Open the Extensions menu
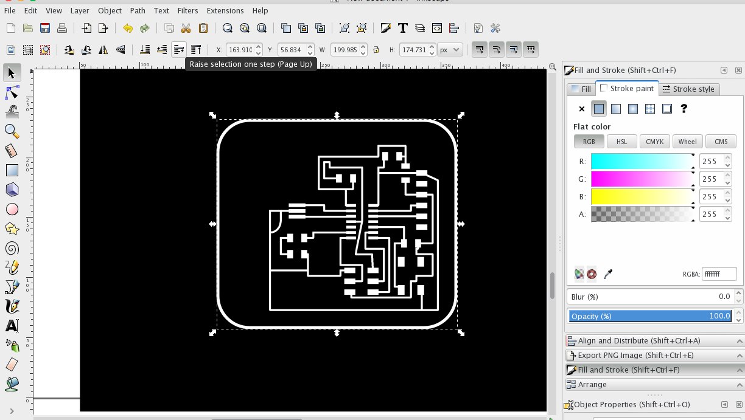 pyautogui.click(x=225, y=10)
